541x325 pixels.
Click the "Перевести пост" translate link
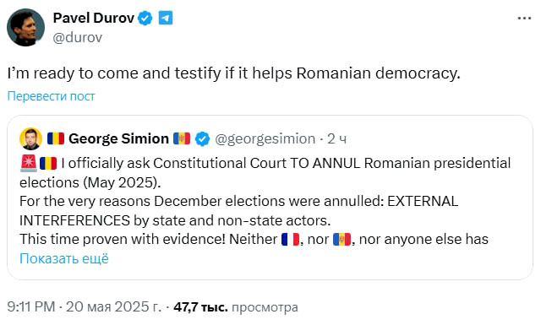(51, 96)
